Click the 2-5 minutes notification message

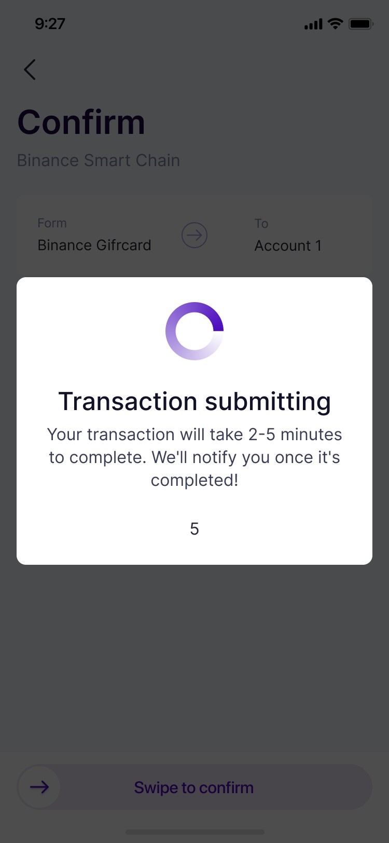point(195,457)
